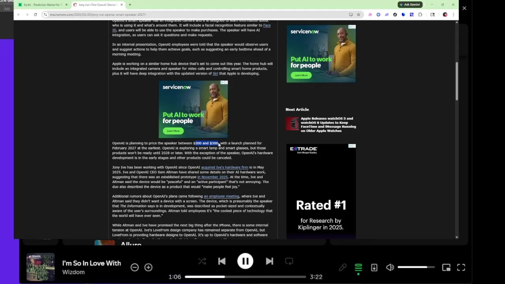Click the E*TRADE Rated #1 ad
The image size is (505, 284).
(x=321, y=191)
